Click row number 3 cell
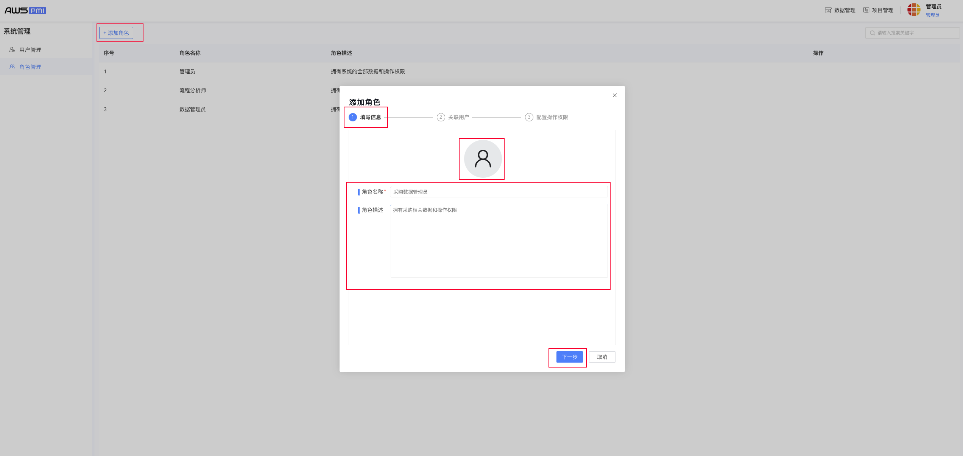Screen dimensions: 963x456 (x=105, y=109)
